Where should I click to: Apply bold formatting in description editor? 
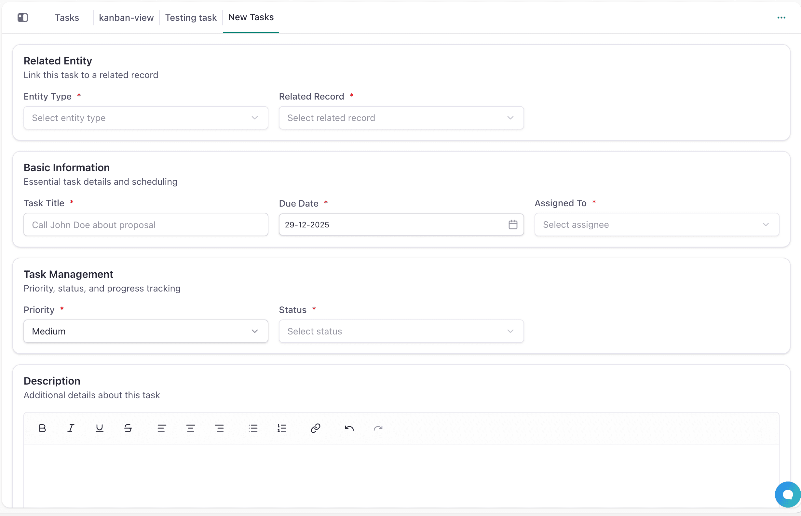click(42, 428)
